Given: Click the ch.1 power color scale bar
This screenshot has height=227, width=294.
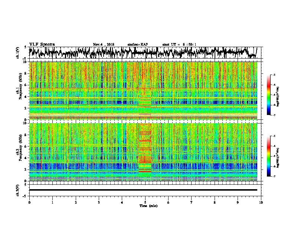Looking at the screenshot, I should coord(268,95).
